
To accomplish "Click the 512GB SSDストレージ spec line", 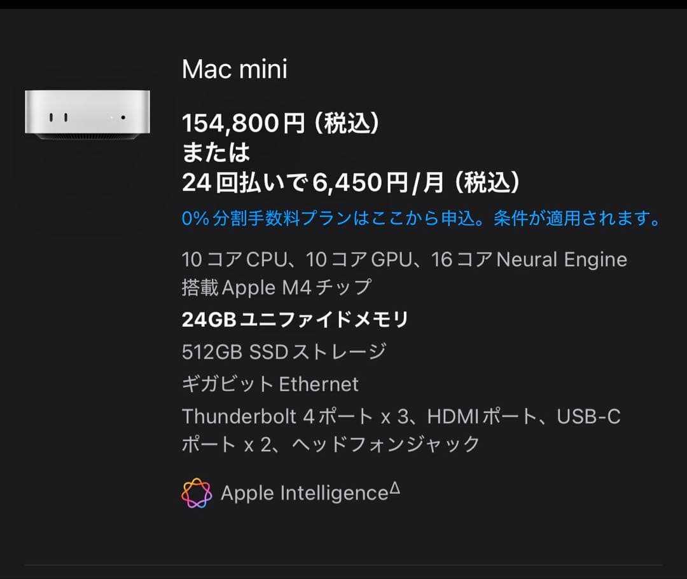I will pos(283,351).
